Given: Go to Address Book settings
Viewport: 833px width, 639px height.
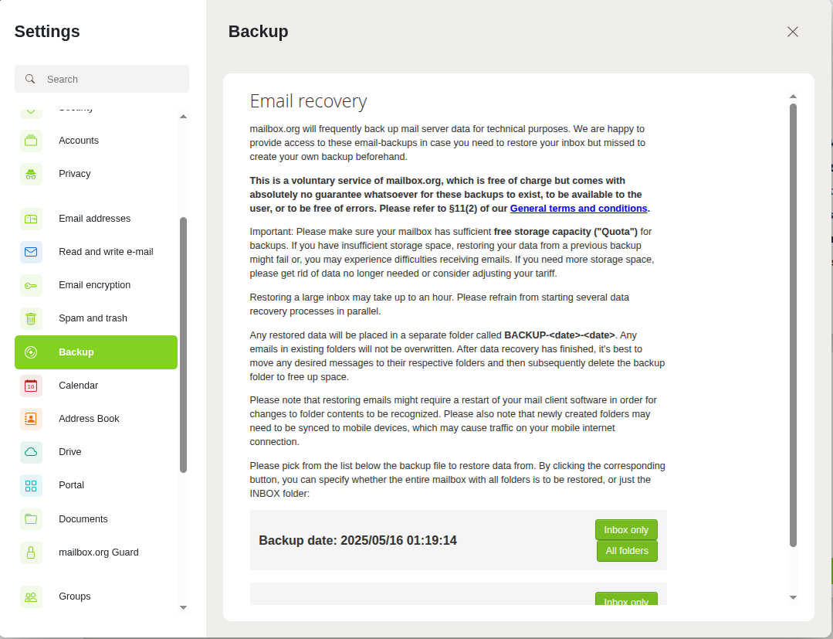Looking at the screenshot, I should pos(97,419).
